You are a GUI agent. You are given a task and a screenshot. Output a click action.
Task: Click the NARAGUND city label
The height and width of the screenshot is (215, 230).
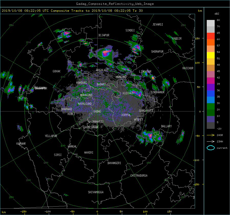(x=86, y=95)
